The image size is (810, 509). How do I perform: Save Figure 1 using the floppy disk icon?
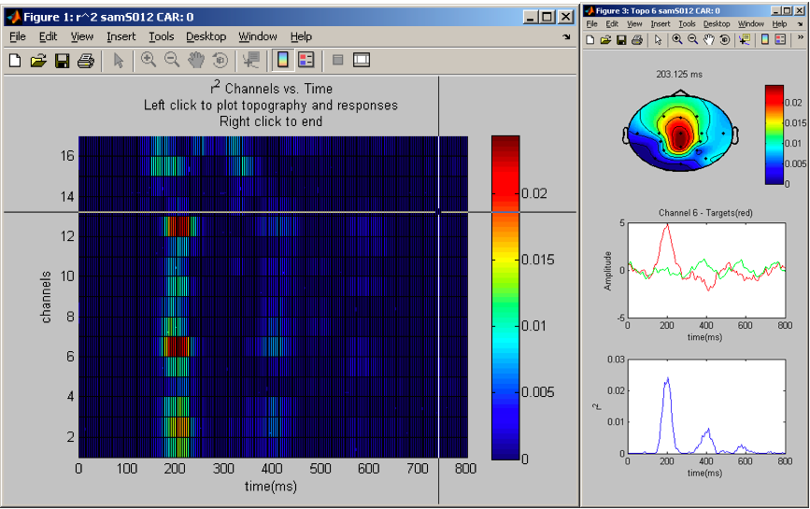click(62, 61)
